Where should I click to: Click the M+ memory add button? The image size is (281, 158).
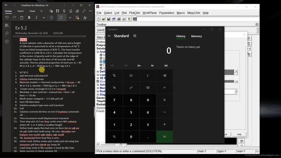139,65
